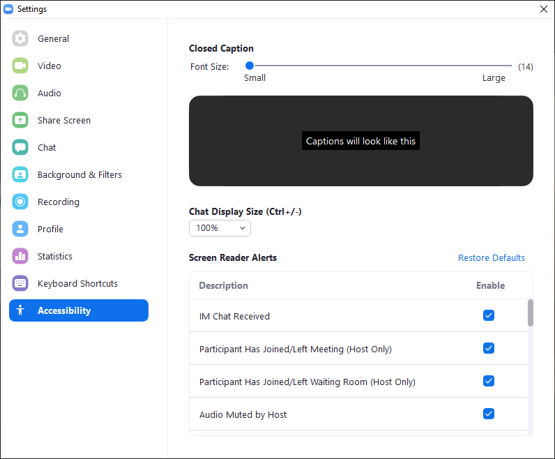Select the Video camera icon
The width and height of the screenshot is (555, 459).
tap(20, 66)
